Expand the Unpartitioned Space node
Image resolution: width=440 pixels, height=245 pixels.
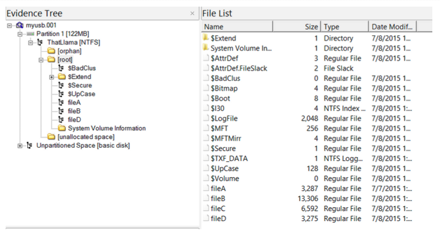(20, 145)
